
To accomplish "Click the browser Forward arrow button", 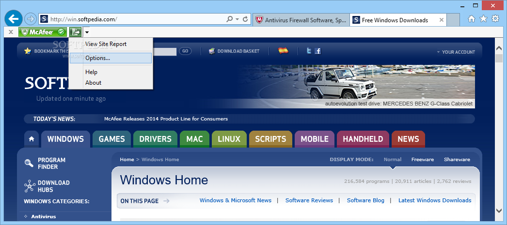I will 31,19.
